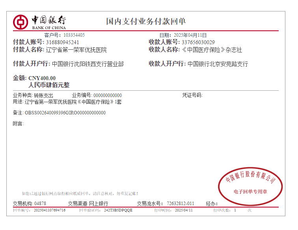Select remark OBSS002640099396GIRO text
Screen dimensions: 298x230
[65, 113]
